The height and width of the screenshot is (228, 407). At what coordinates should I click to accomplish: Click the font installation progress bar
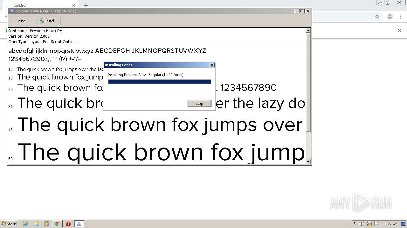[x=159, y=82]
